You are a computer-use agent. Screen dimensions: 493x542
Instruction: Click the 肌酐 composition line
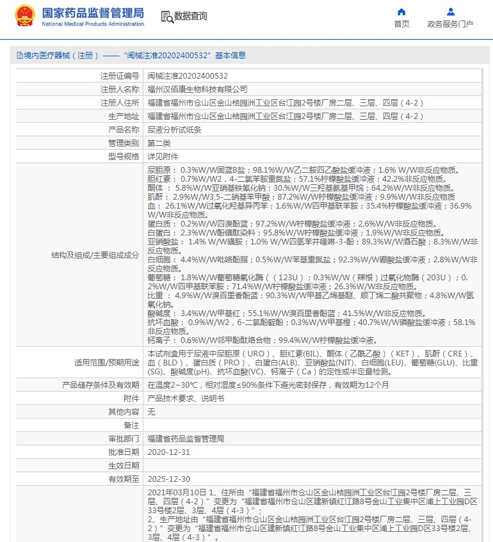point(302,197)
